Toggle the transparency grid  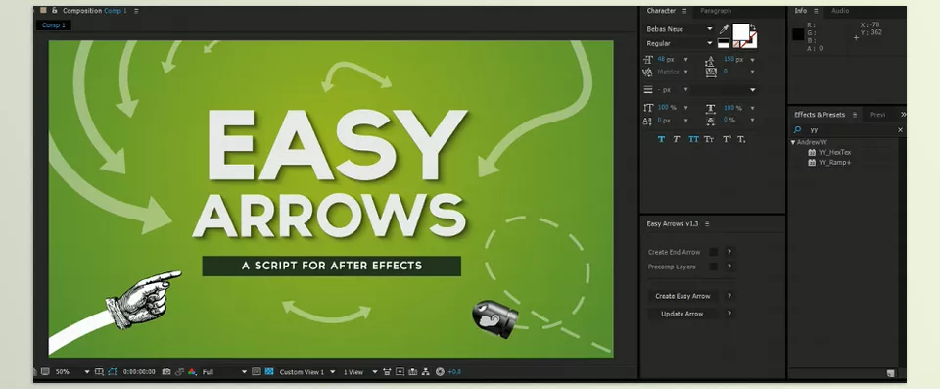coord(269,372)
